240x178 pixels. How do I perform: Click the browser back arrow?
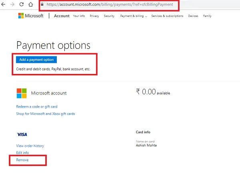click(3, 4)
